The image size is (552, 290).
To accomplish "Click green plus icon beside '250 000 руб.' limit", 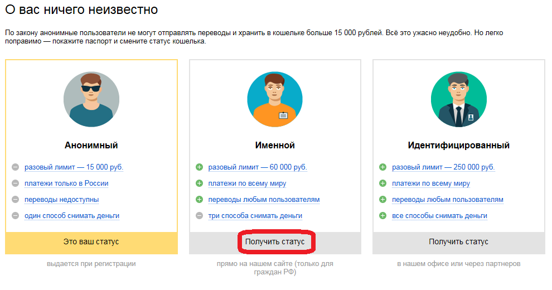I will [382, 167].
